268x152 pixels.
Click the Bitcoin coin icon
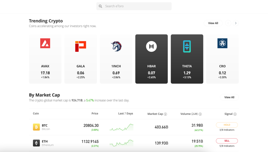coord(36,127)
